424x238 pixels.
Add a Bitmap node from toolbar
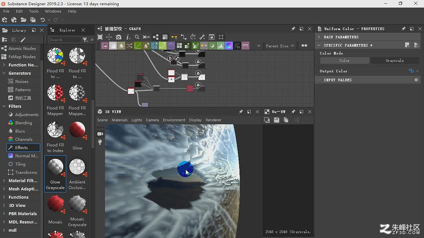[105, 46]
